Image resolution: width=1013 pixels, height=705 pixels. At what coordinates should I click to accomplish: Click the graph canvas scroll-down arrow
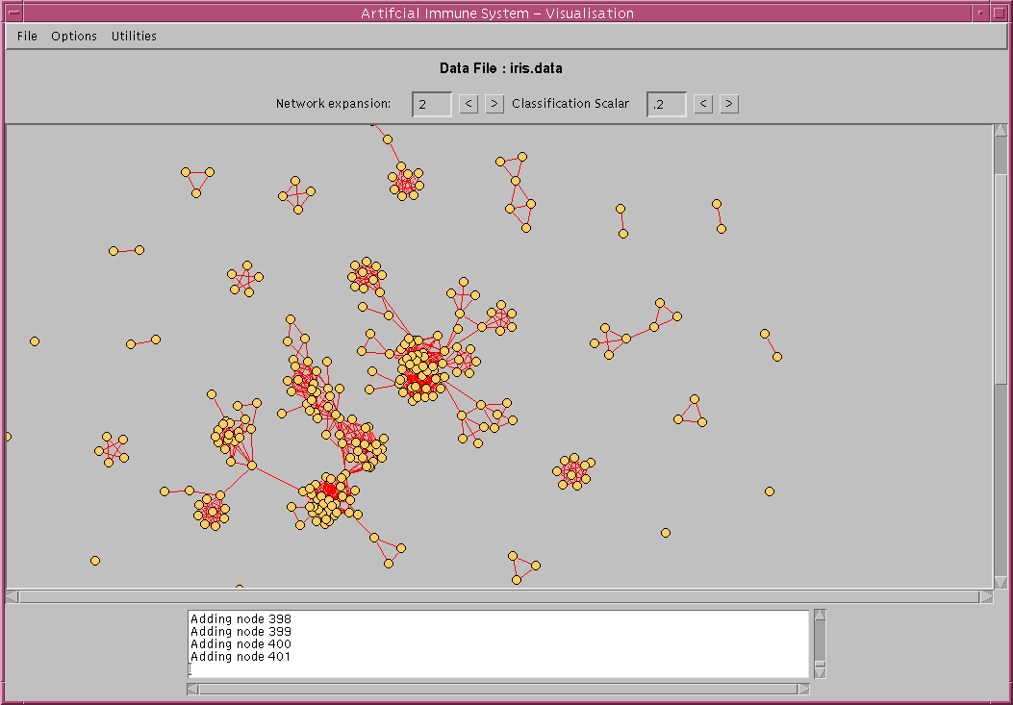click(1000, 582)
